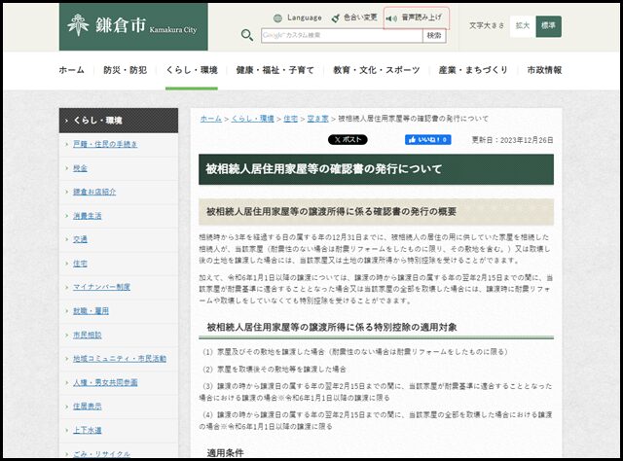This screenshot has height=461, width=623.
Task: Click breadcrumb 空き家 link
Action: pos(318,119)
